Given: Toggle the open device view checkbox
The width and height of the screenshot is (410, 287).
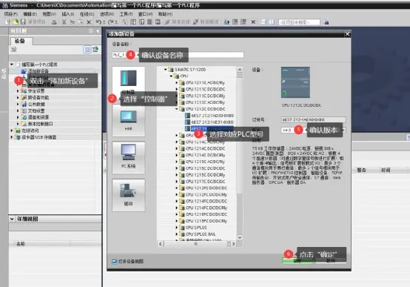Looking at the screenshot, I should (x=114, y=262).
